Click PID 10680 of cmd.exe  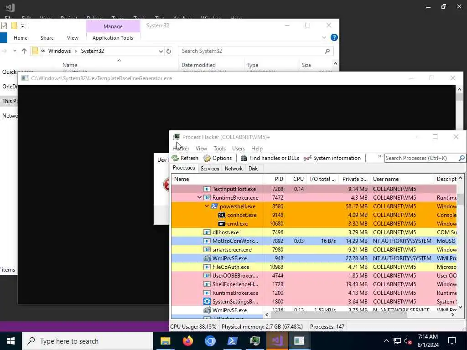coord(276,223)
